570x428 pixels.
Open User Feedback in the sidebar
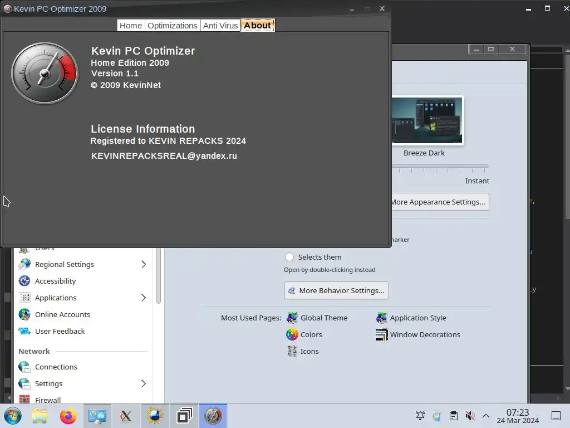pos(60,331)
